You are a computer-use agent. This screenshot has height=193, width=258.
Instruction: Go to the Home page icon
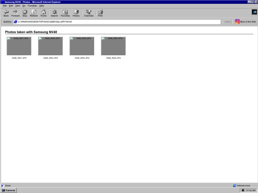point(43,13)
